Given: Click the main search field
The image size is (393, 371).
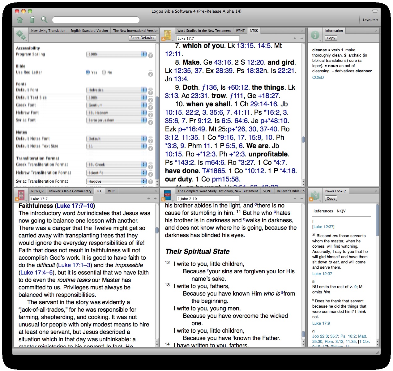Looking at the screenshot, I should [x=96, y=20].
